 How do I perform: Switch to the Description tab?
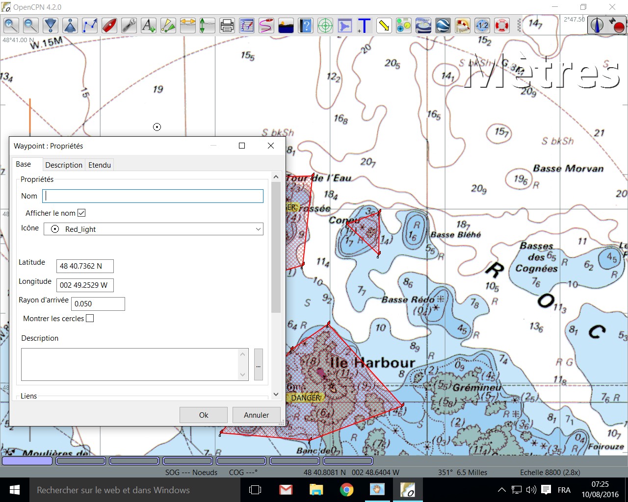[x=64, y=165]
